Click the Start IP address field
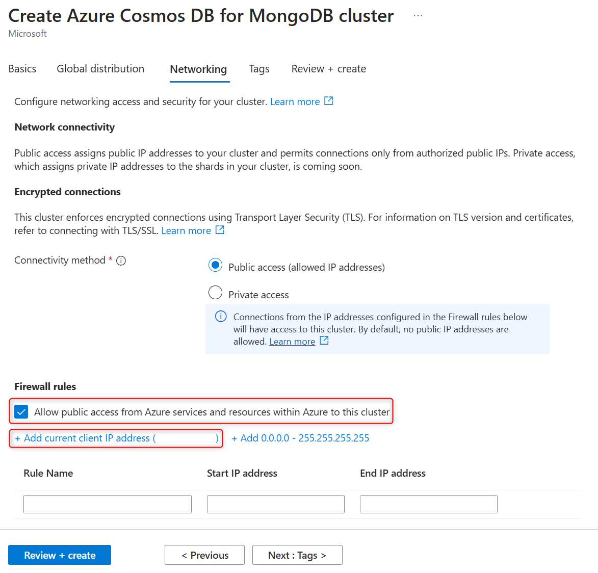The image size is (598, 573). tap(275, 504)
